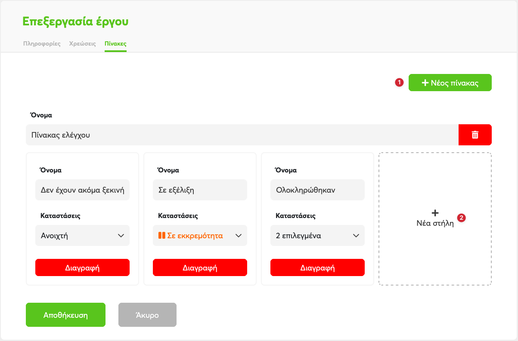Viewport: 518px width, 341px height.
Task: Click the plus icon above Νέα στήλη
Action: click(x=435, y=213)
